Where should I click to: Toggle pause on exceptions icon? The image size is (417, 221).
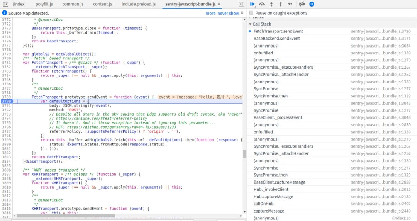coord(312,4)
